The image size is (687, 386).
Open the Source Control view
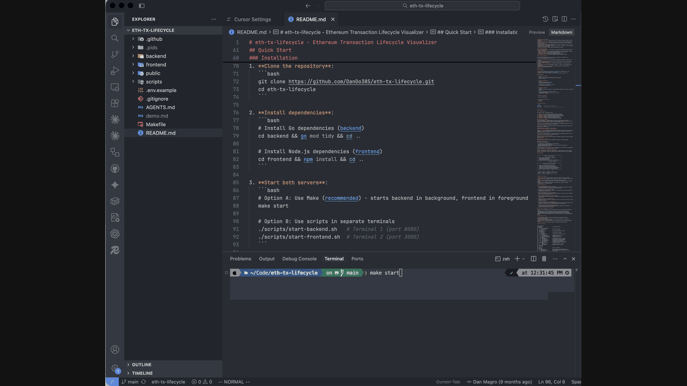115,54
